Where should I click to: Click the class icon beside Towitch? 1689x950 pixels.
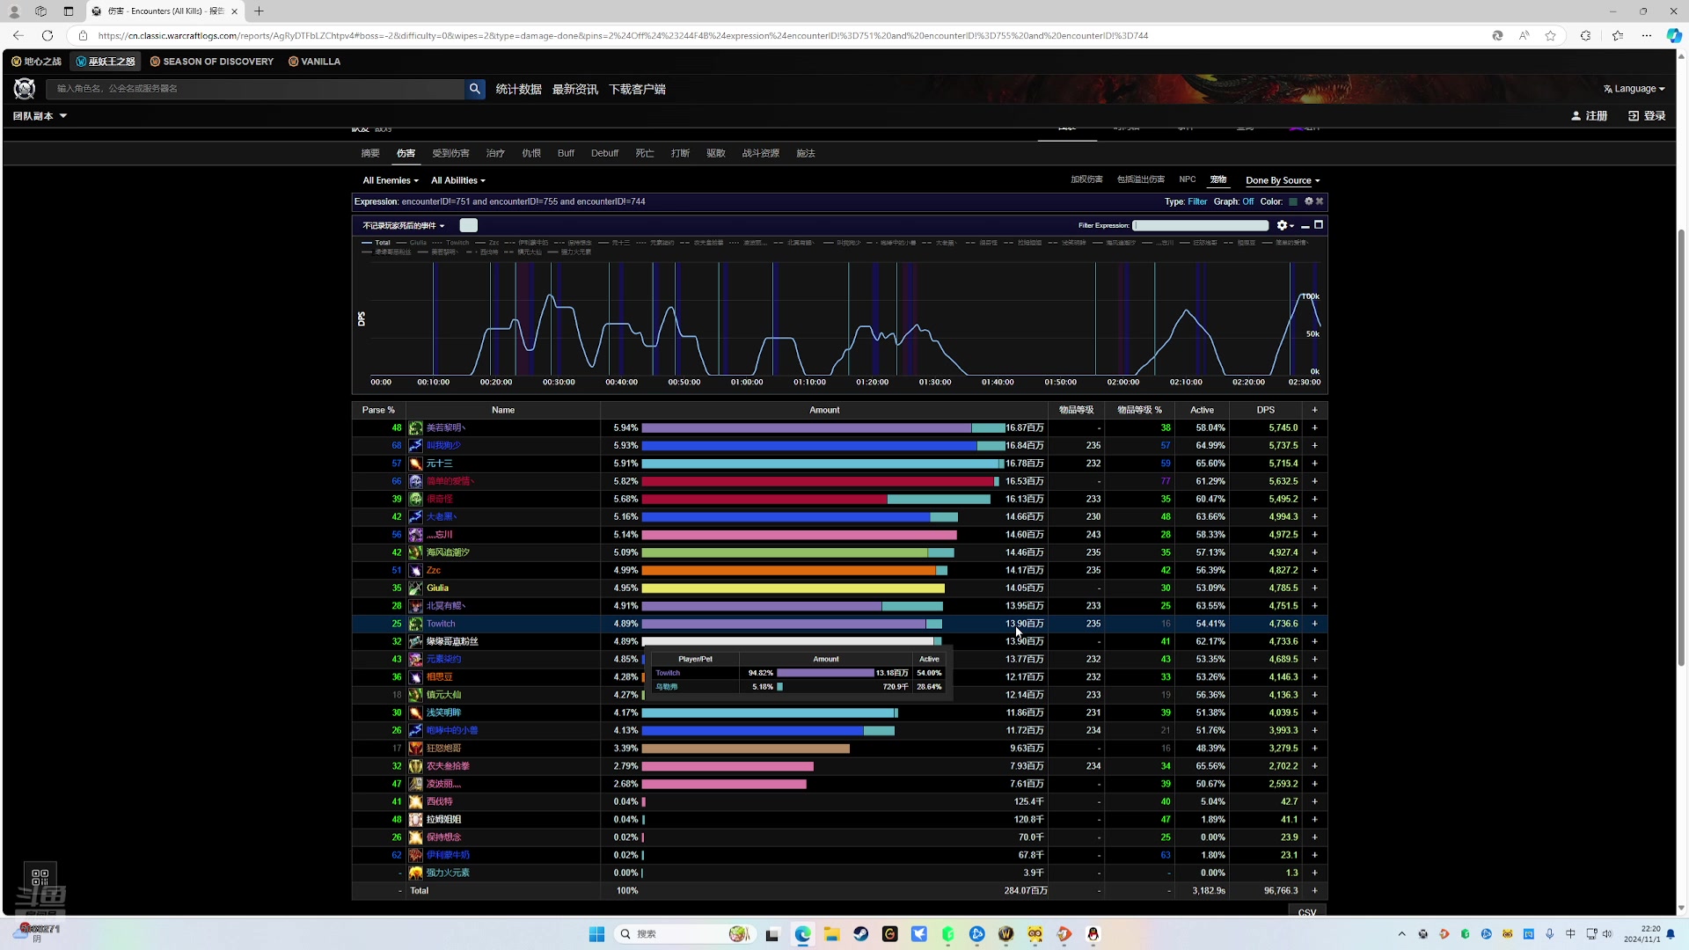pos(415,624)
